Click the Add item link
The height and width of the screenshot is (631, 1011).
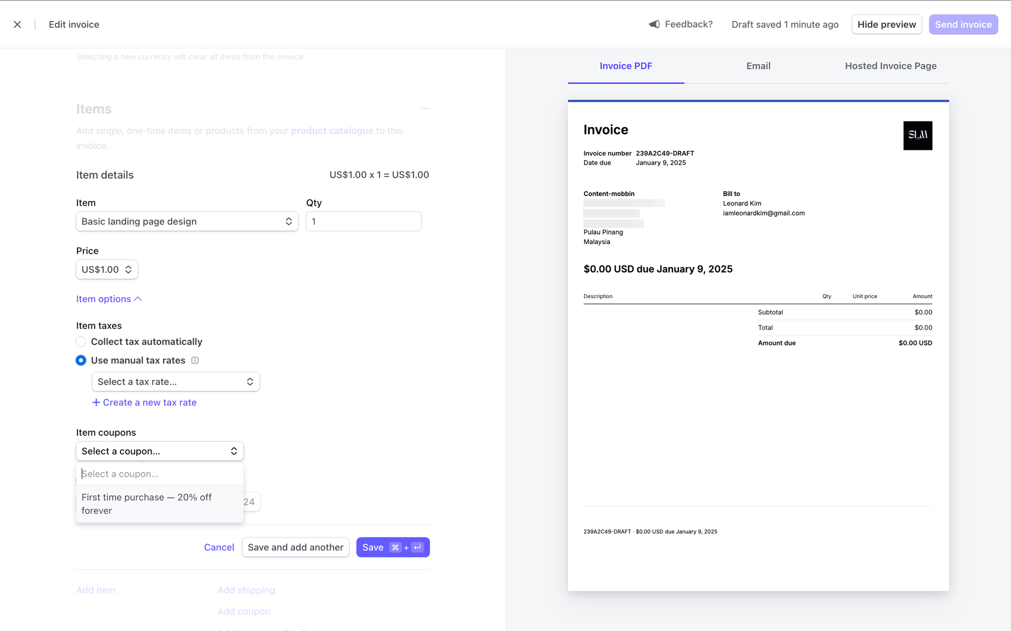tap(96, 590)
